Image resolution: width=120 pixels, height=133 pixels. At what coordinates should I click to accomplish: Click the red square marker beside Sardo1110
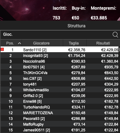(x=2, y=49)
